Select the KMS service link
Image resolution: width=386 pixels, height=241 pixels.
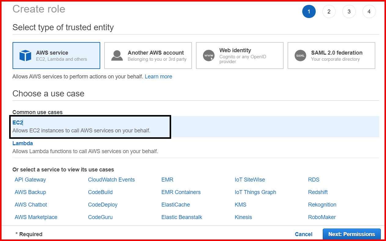click(240, 204)
